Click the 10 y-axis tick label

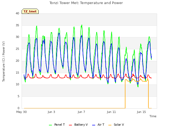(17, 84)
